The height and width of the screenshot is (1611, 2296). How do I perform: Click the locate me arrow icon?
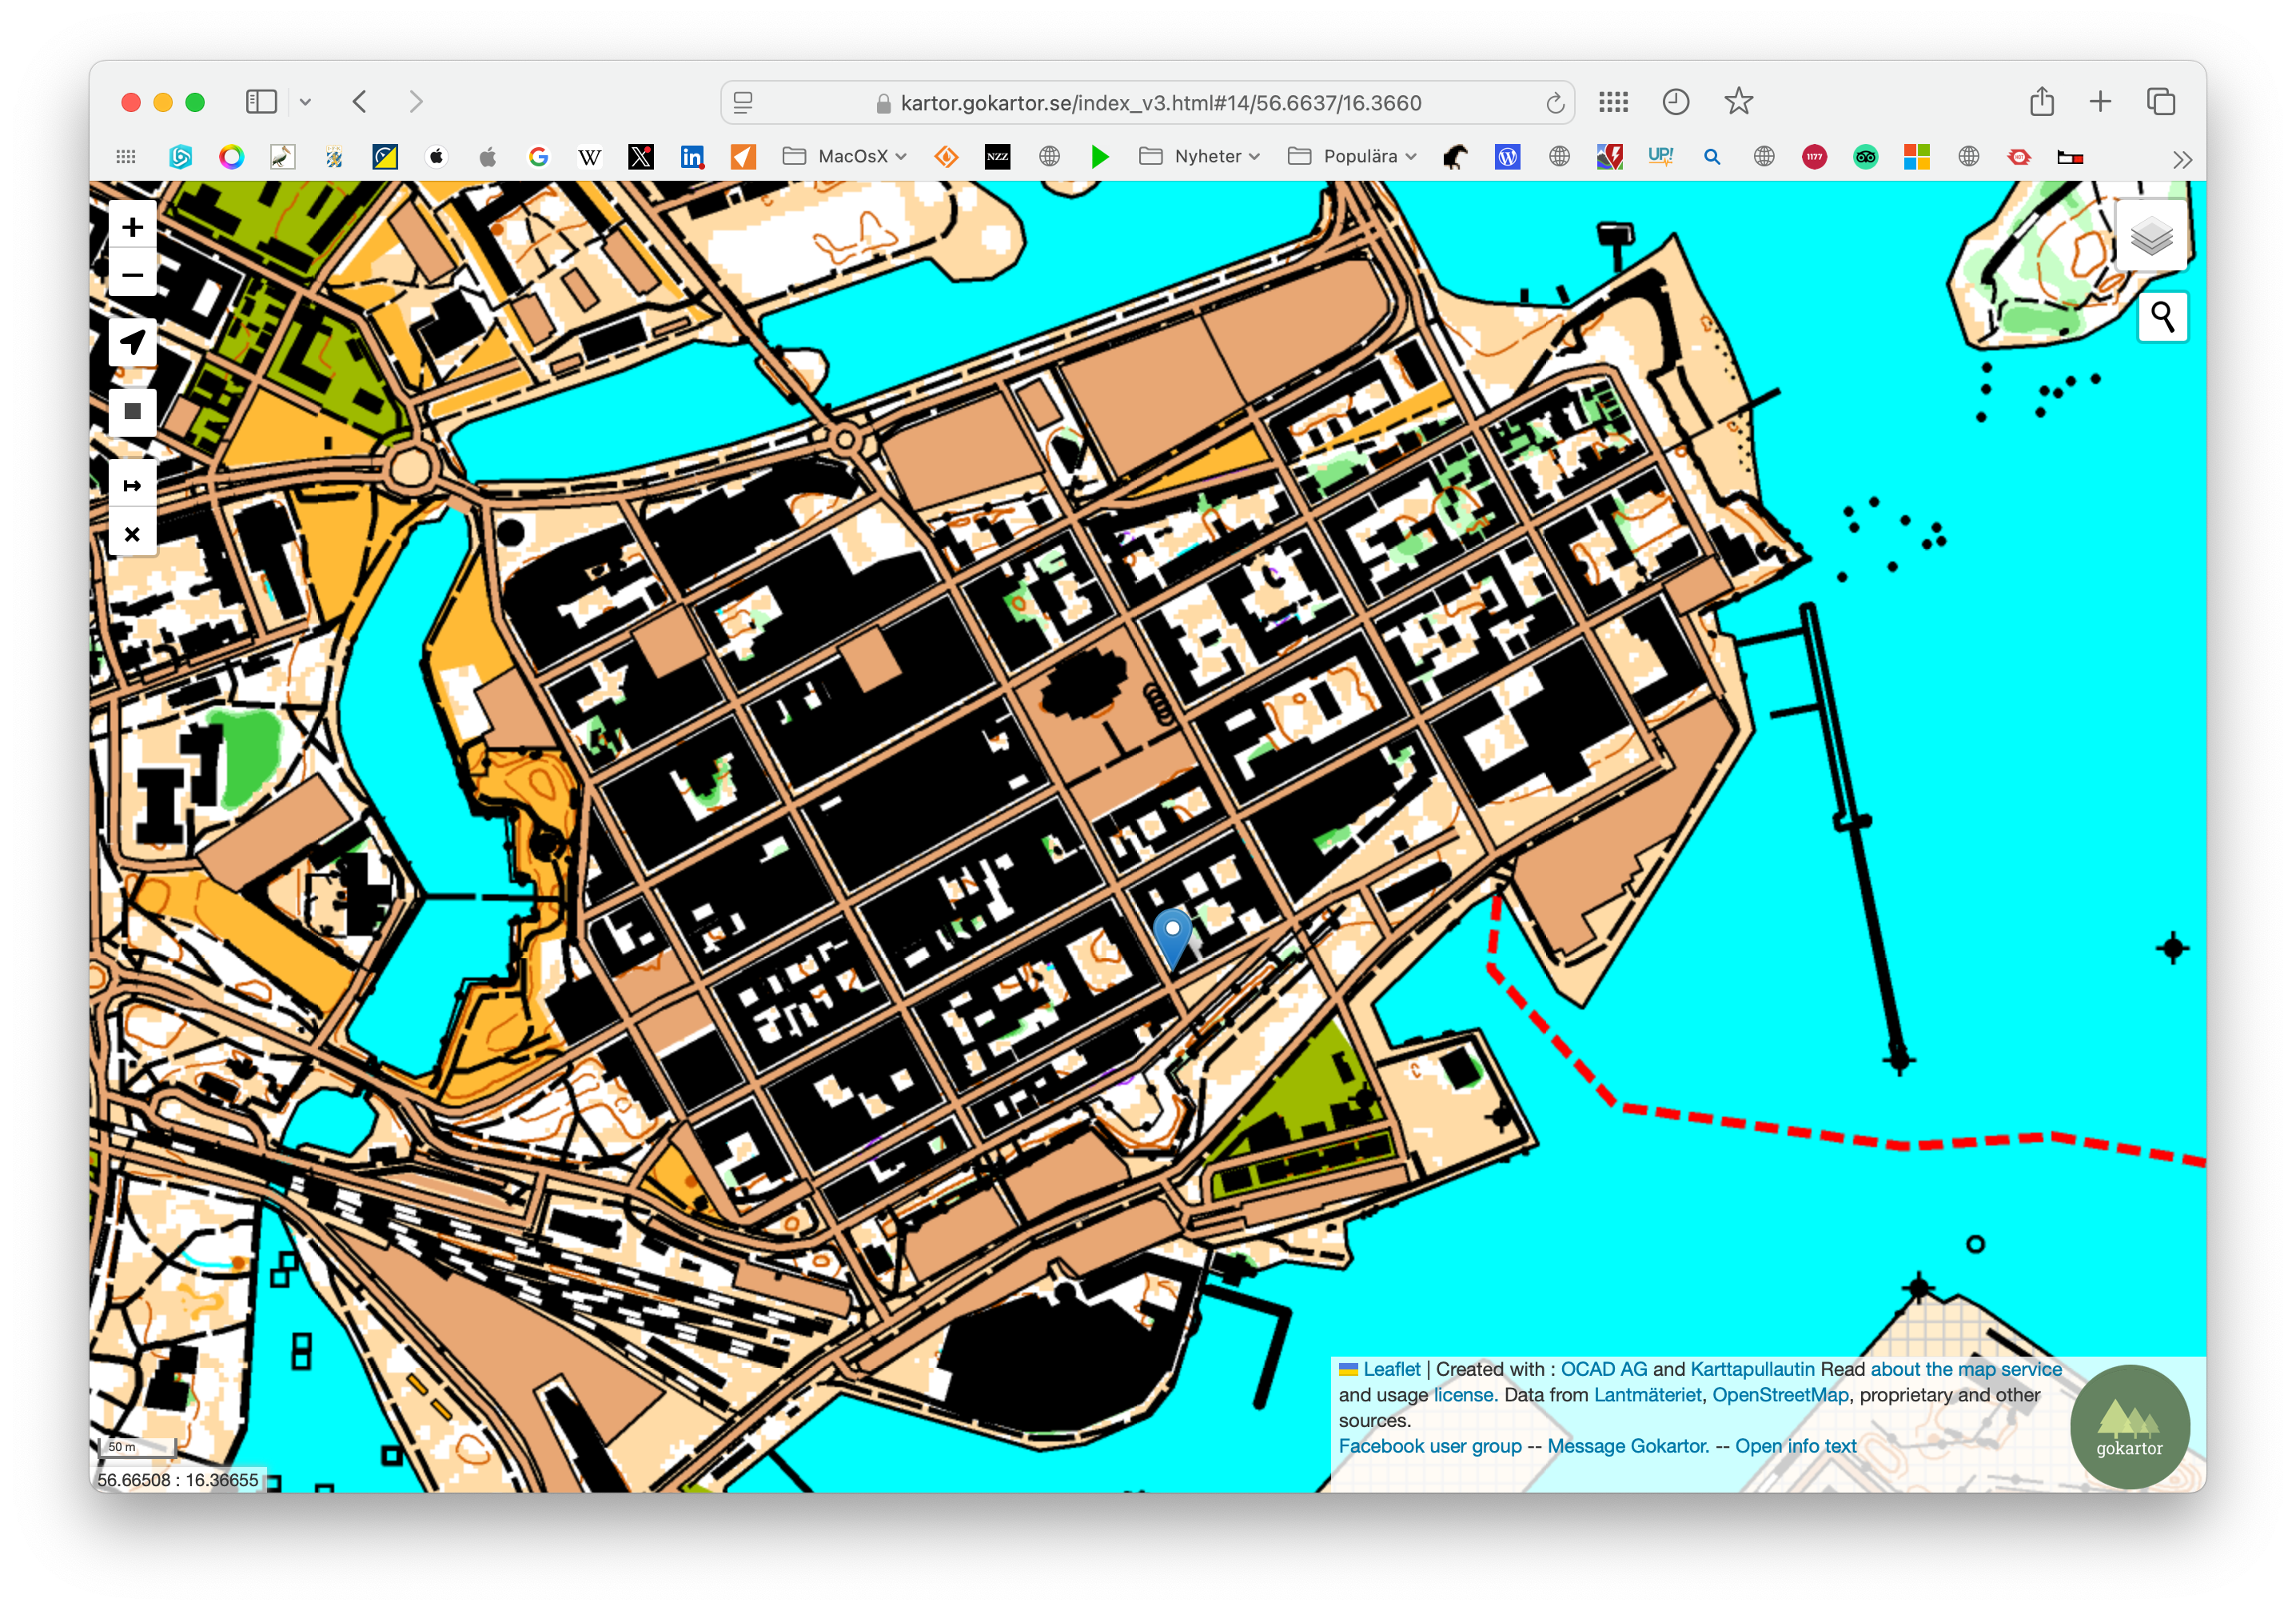pyautogui.click(x=132, y=342)
